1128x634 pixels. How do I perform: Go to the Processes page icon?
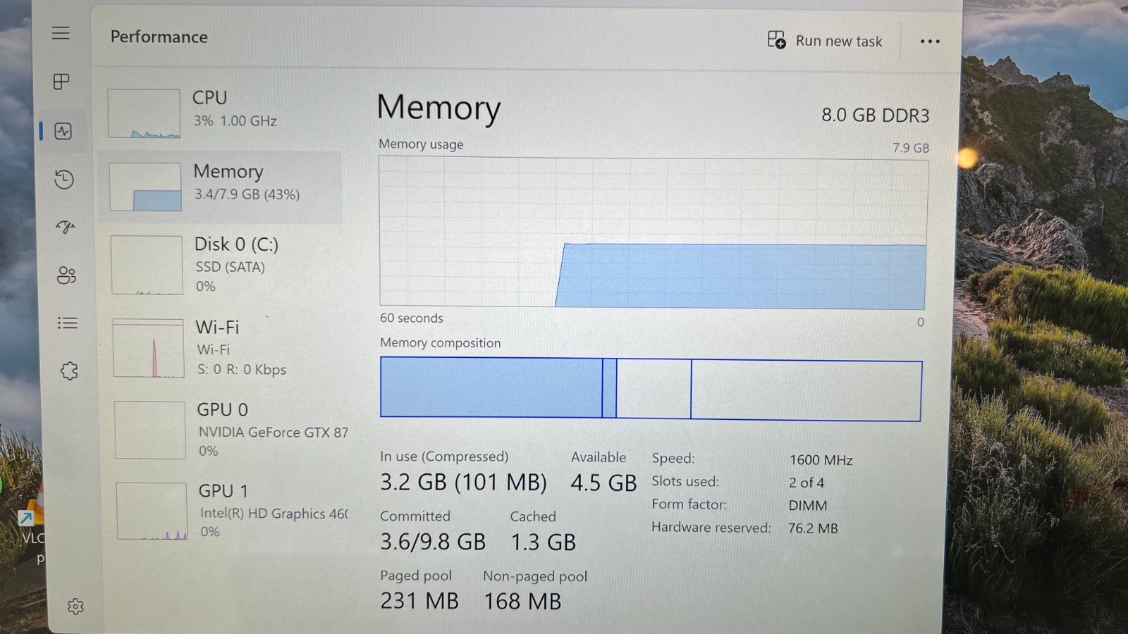[x=61, y=81]
